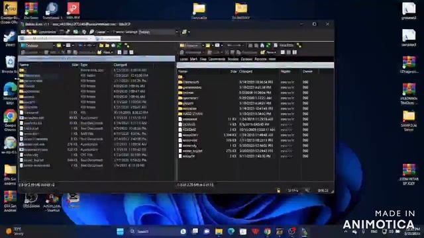Go to local parent directory icon

point(101,46)
